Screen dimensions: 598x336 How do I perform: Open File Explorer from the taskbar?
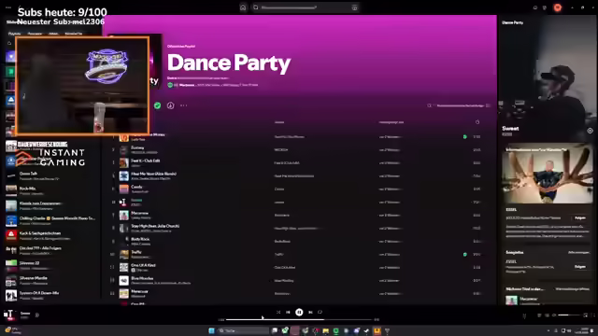point(326,330)
